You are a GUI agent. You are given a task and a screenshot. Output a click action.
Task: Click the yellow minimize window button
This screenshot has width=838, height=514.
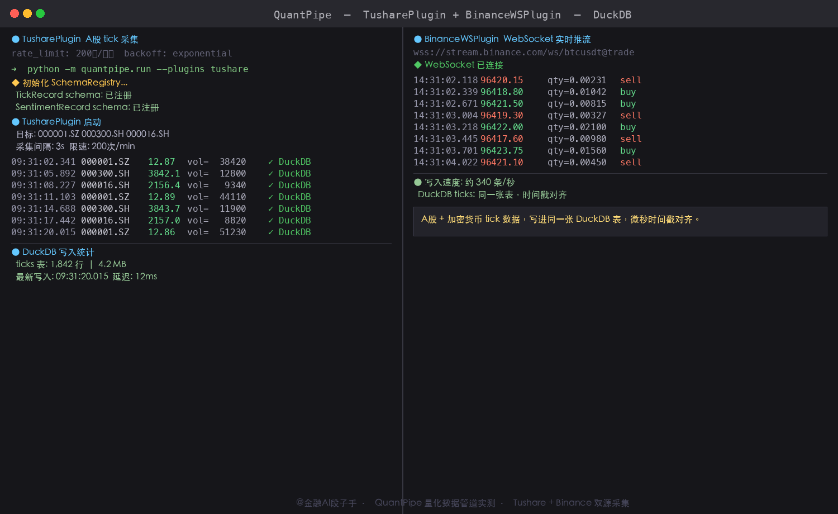(x=27, y=13)
